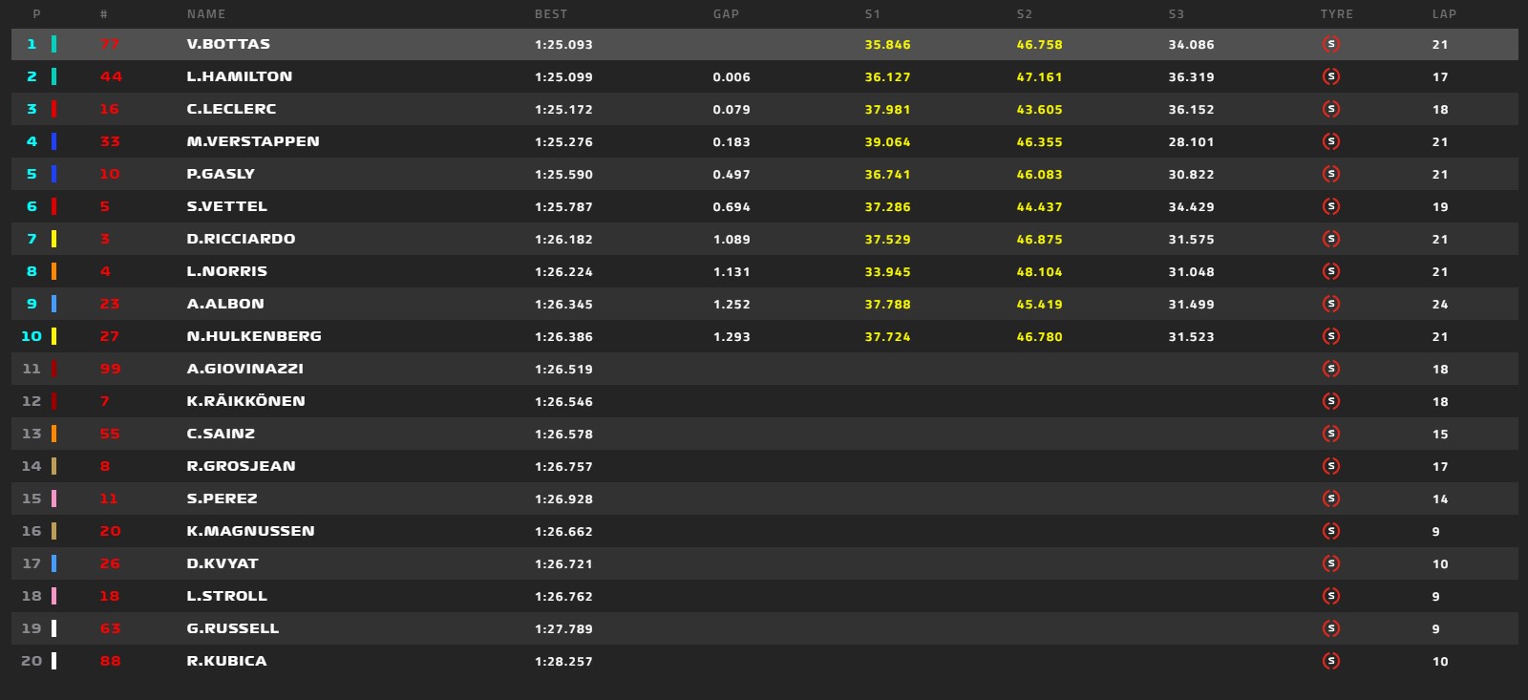Screen dimensions: 1528x700
Task: Click the soft tyre icon for S.Perez
Action: 1331,498
